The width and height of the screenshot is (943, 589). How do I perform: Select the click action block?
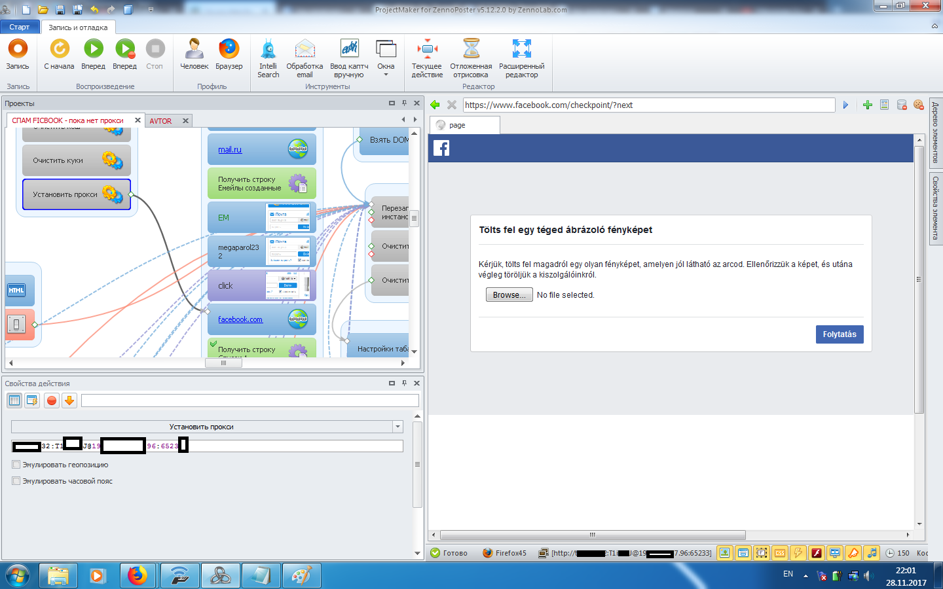262,285
